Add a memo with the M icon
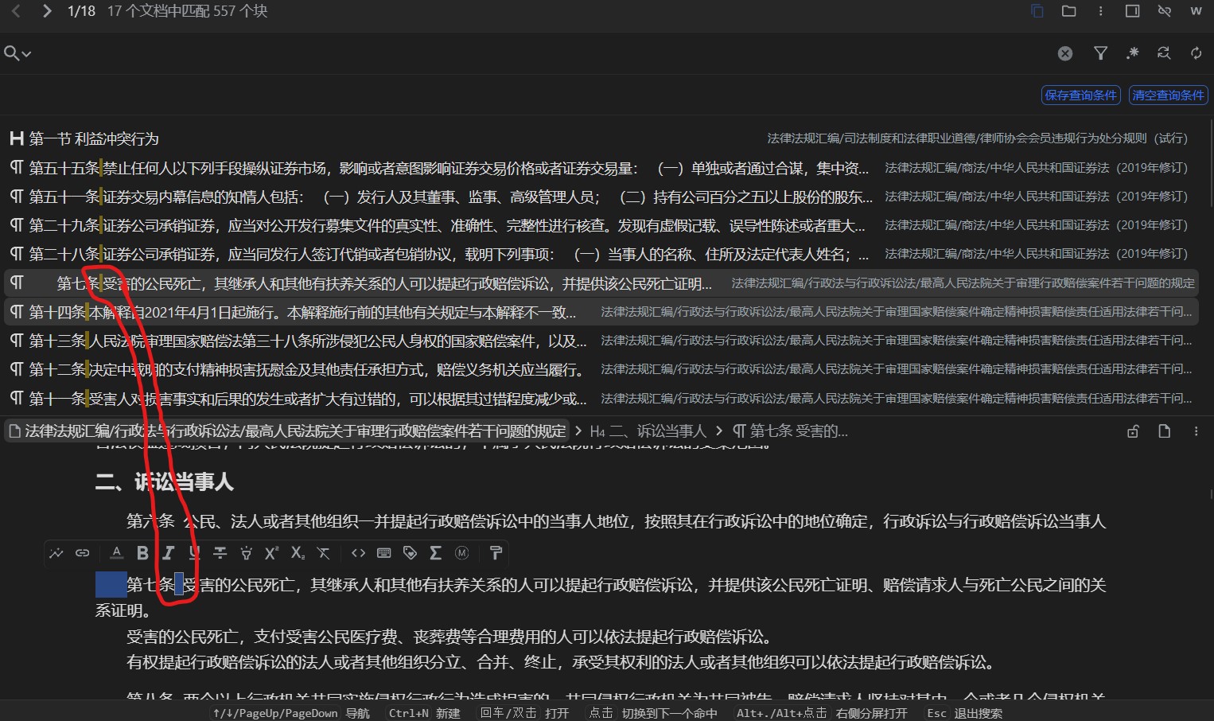The width and height of the screenshot is (1214, 721). (461, 553)
